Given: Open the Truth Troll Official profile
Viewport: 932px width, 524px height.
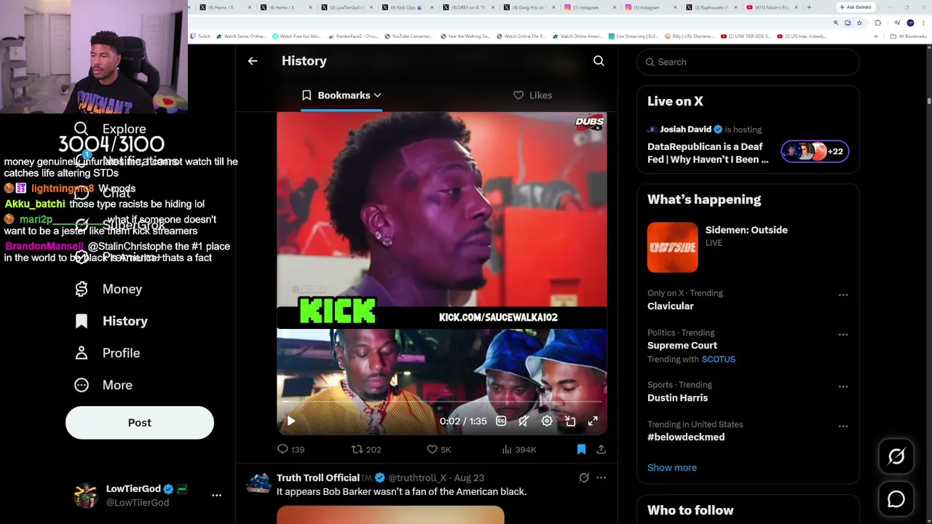Looking at the screenshot, I should click(318, 478).
